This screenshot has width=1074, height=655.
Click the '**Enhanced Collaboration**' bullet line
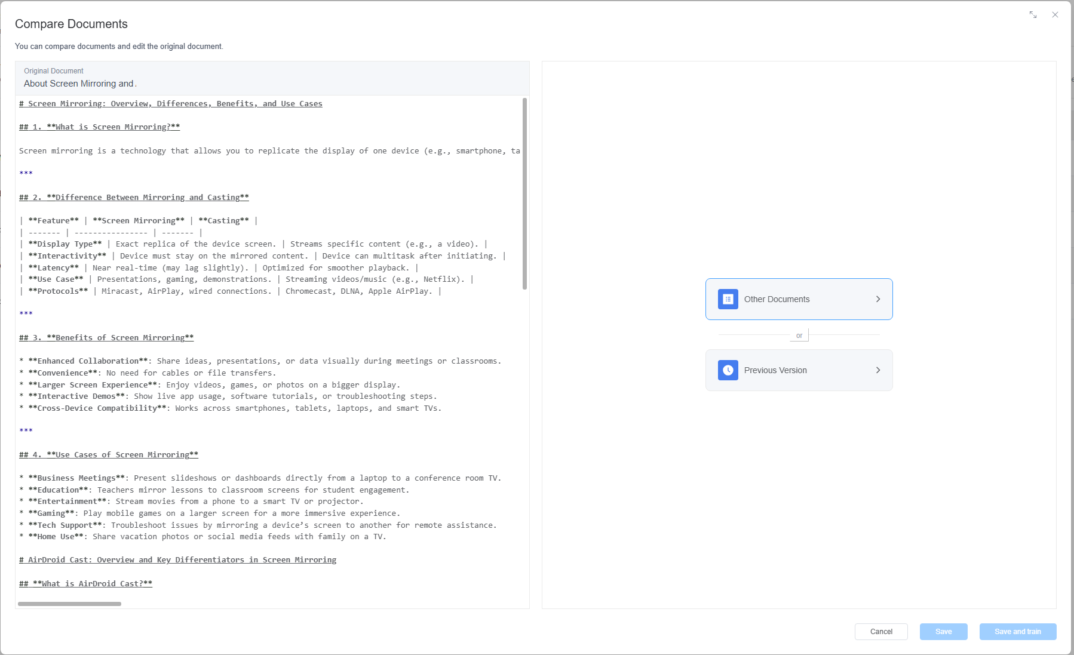click(260, 361)
